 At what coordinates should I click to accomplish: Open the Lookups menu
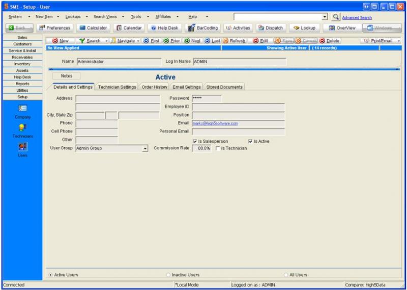73,17
